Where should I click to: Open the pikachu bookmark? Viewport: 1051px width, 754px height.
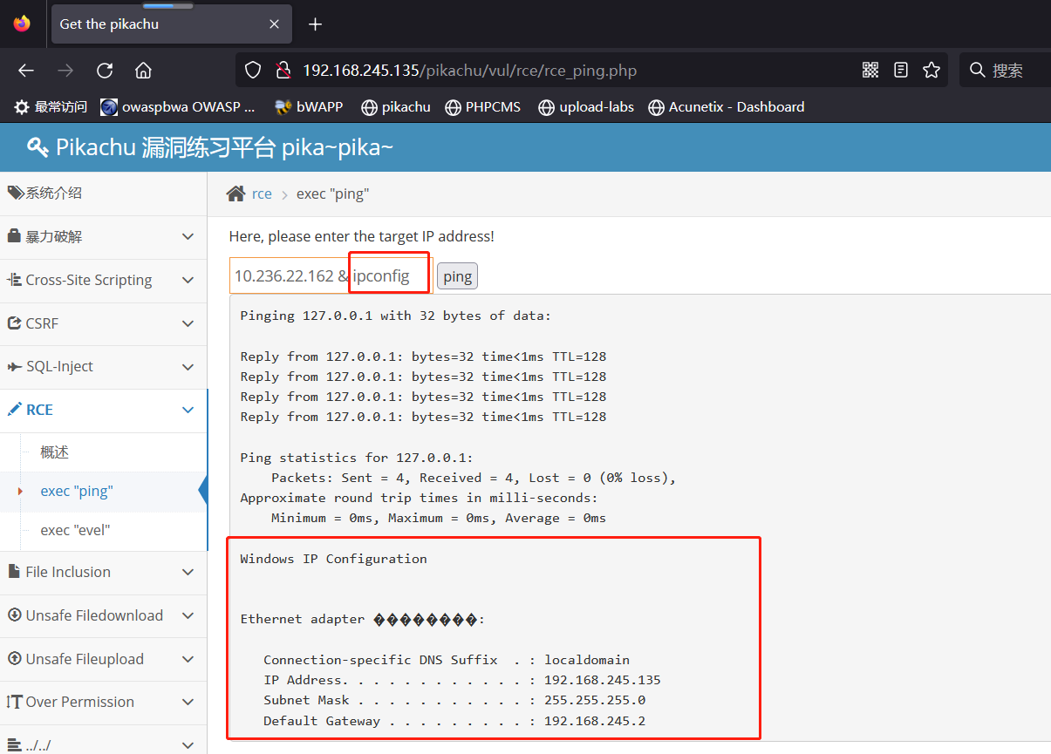click(396, 107)
